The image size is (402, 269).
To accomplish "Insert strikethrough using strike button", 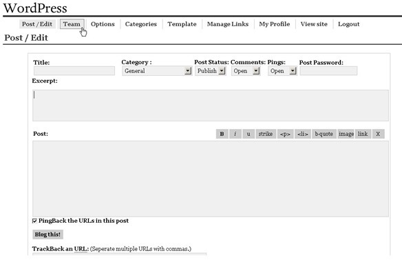I will click(266, 134).
